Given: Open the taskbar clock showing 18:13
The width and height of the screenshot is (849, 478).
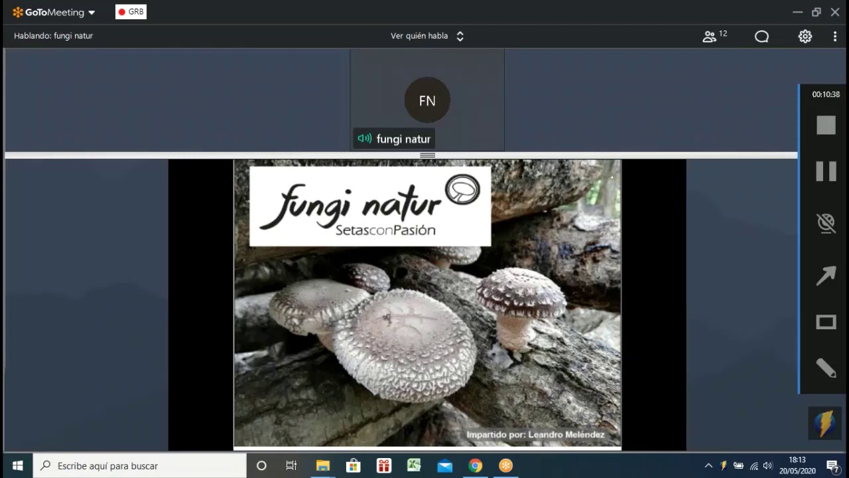Looking at the screenshot, I should 797,465.
